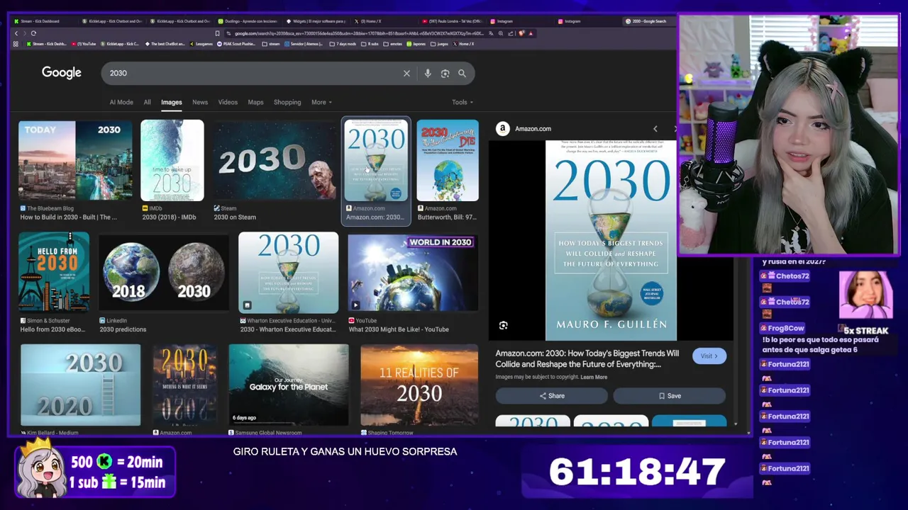Image resolution: width=908 pixels, height=510 pixels.
Task: Show previous image with the left chevron
Action: point(655,129)
